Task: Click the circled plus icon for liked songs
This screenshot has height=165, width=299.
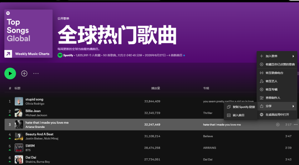Action: coord(262,64)
